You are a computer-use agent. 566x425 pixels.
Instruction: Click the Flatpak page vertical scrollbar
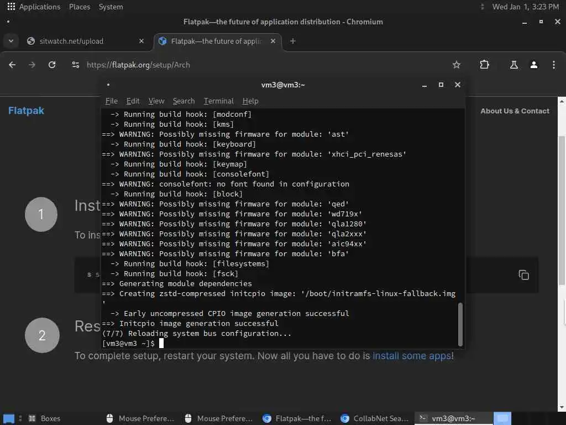tap(562, 210)
